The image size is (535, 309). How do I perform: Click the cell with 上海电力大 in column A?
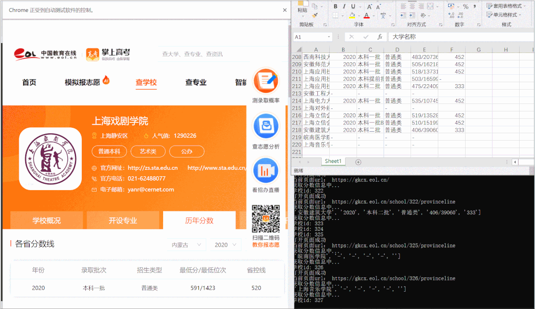click(316, 101)
